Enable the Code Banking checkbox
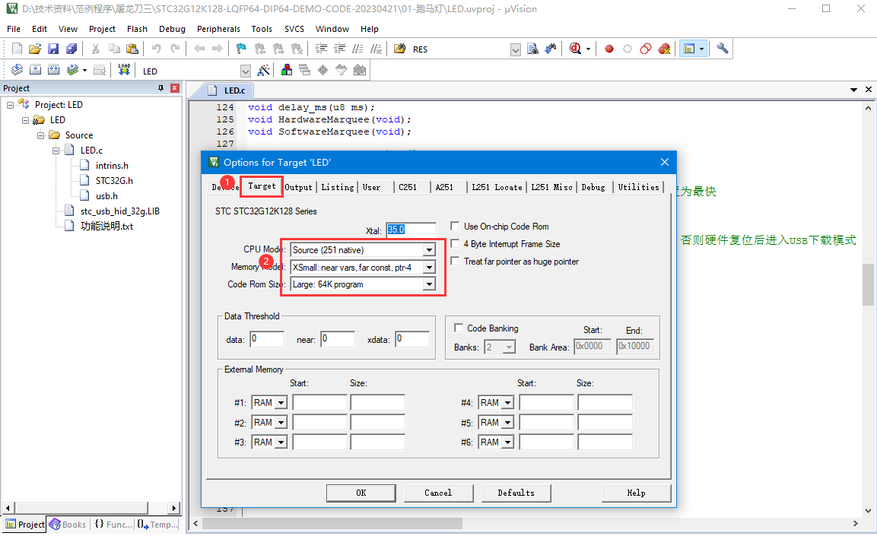The height and width of the screenshot is (536, 877). tap(459, 328)
